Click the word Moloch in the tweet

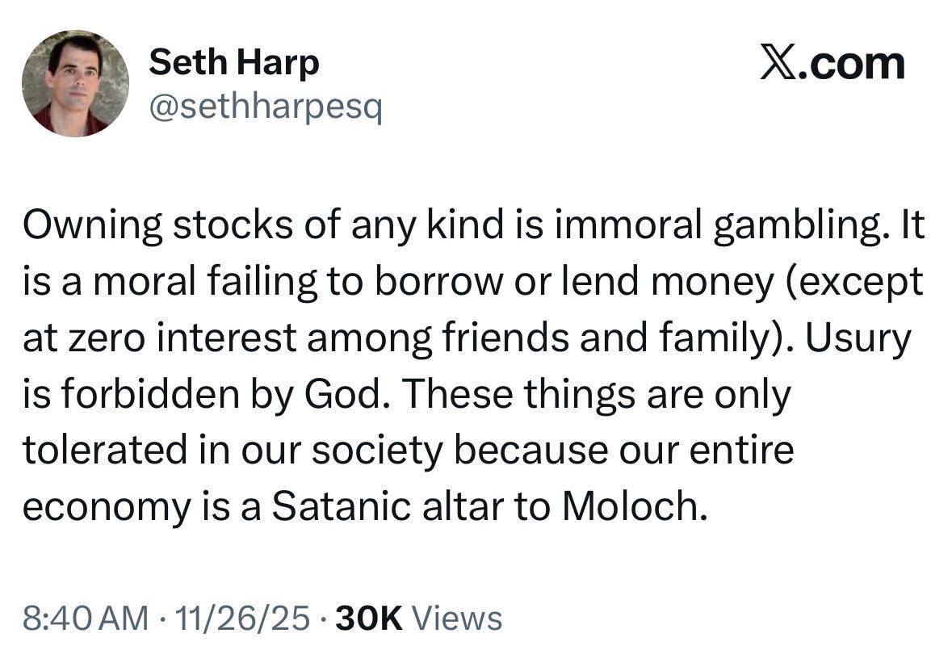point(627,505)
